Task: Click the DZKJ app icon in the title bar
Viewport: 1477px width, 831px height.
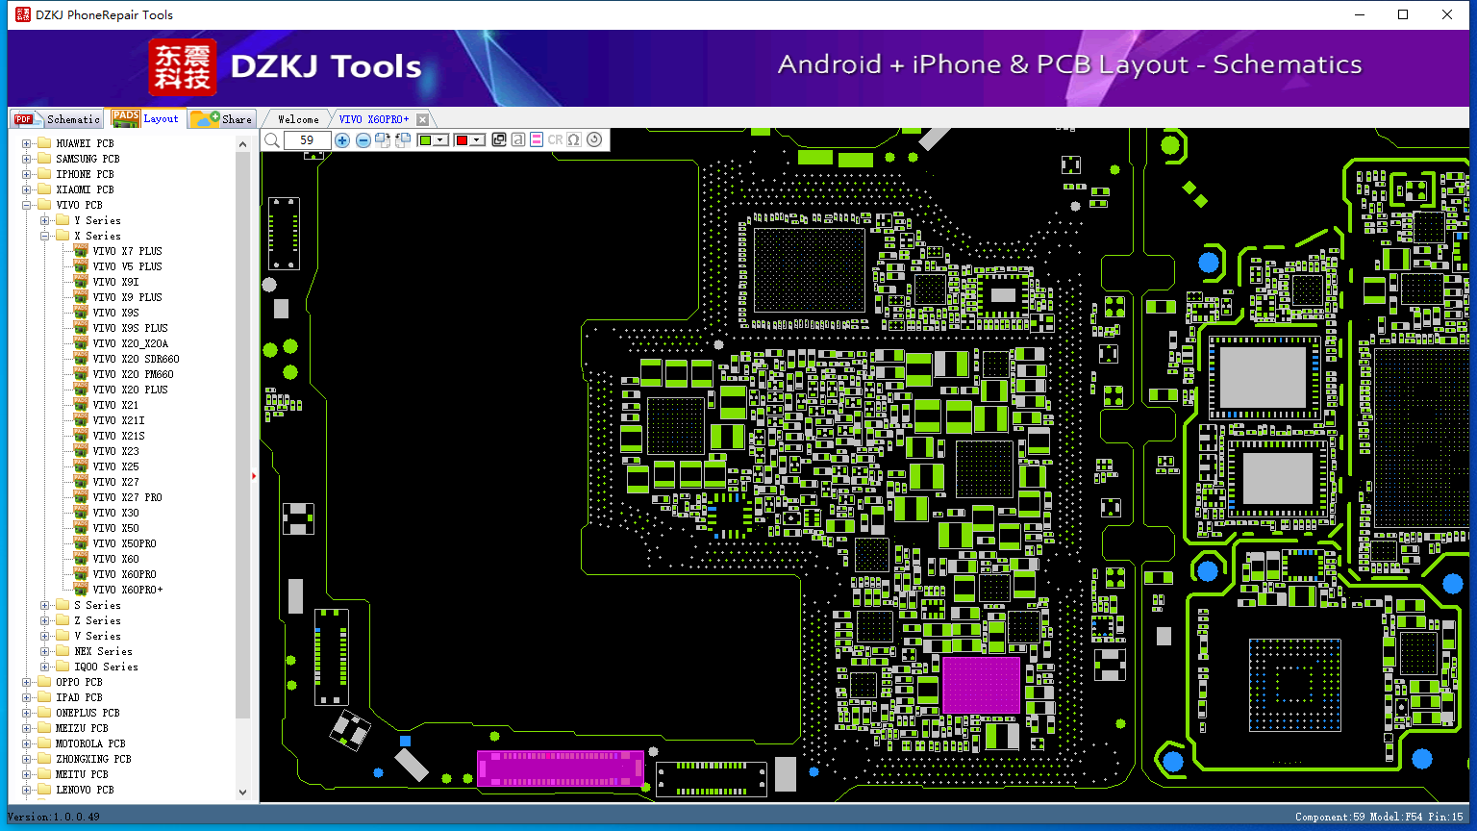Action: pos(23,14)
